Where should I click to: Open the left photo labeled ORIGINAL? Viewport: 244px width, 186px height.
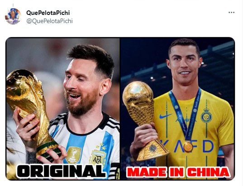pyautogui.click(x=63, y=109)
